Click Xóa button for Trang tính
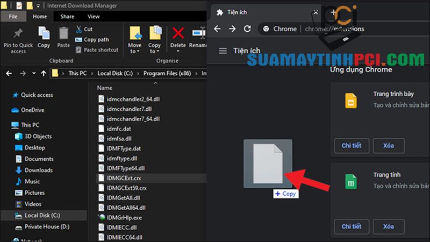This screenshot has height=242, width=430. (389, 225)
